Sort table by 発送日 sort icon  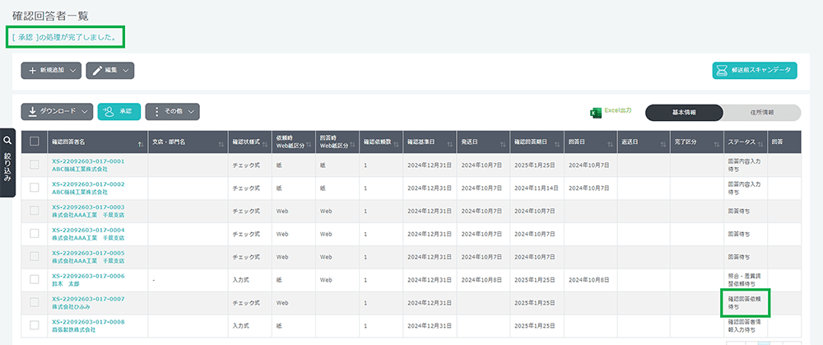click(x=502, y=144)
